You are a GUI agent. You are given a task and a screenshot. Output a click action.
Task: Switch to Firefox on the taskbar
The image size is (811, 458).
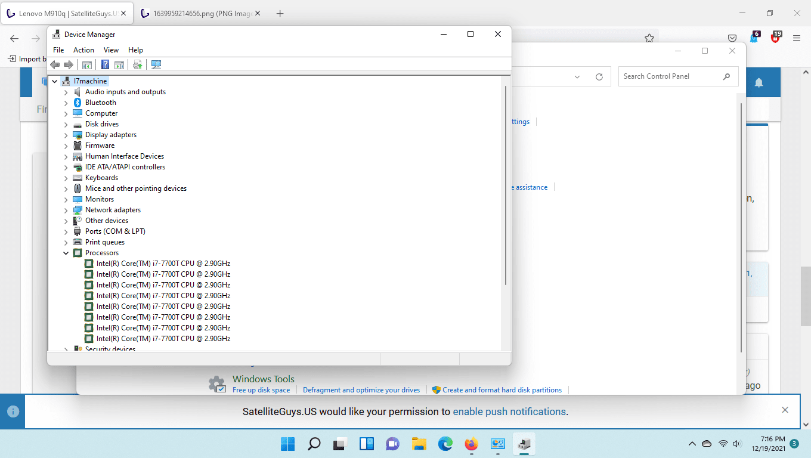tap(472, 444)
